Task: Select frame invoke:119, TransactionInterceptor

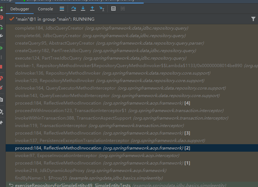Action: pos(132,126)
